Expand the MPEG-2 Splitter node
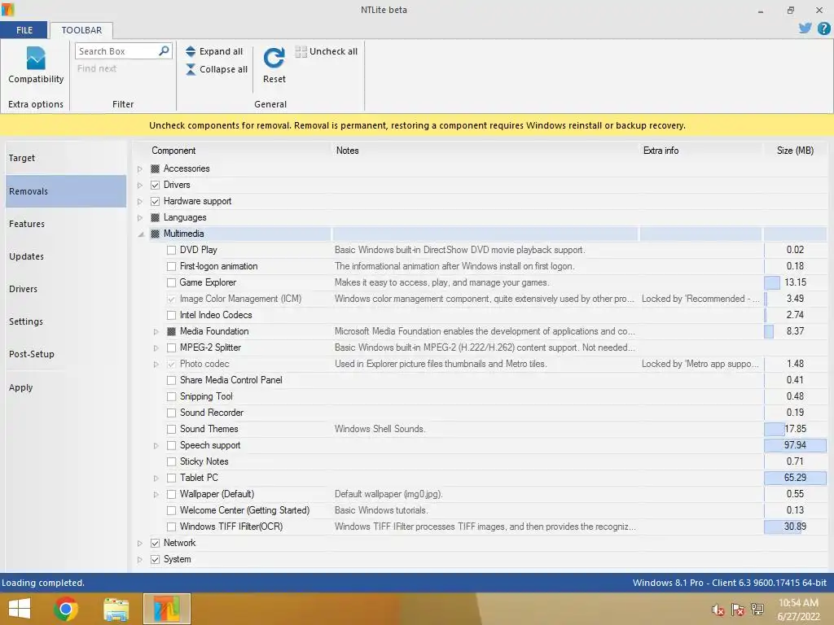 [x=156, y=348]
